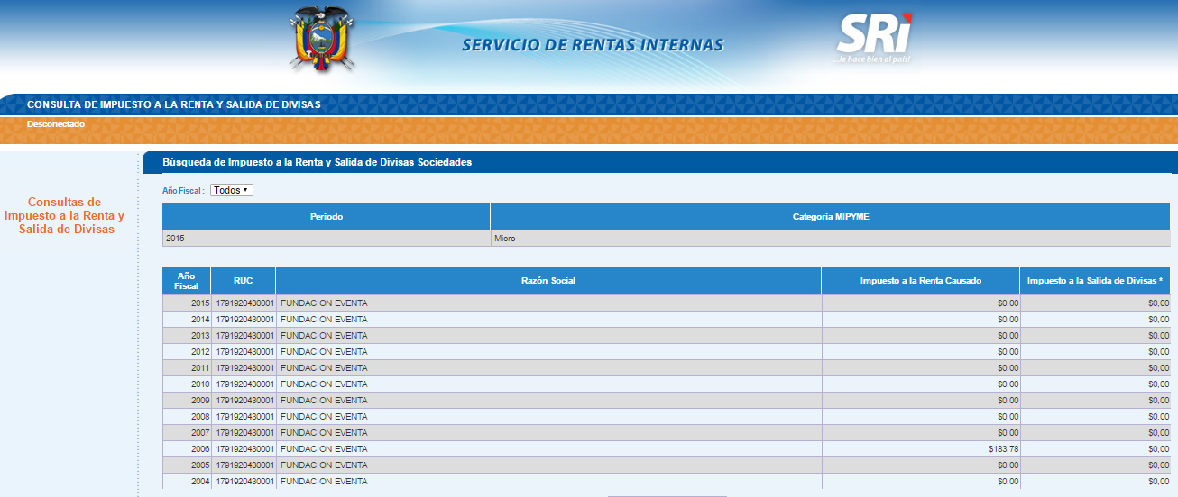Click the Servicio de Rentas Internas banner title

(592, 45)
